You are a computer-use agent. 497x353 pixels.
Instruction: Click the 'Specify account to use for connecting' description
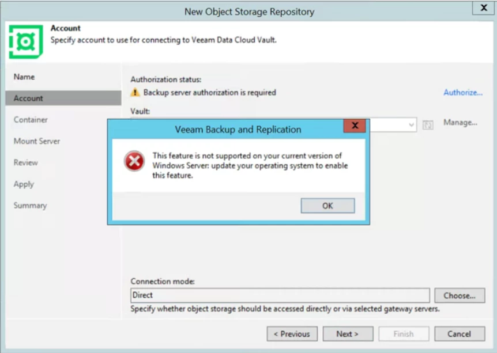(164, 40)
